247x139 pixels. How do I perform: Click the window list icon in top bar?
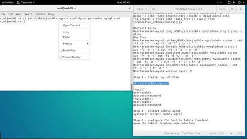[x=229, y=2]
